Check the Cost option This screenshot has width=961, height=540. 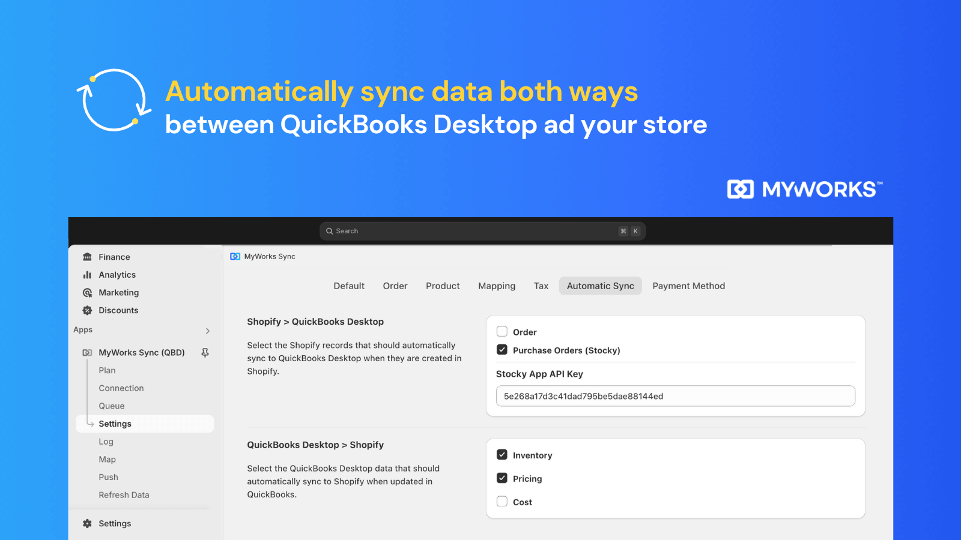click(502, 501)
